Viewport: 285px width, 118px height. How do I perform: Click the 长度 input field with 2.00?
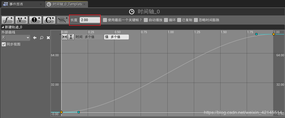[x=90, y=20]
